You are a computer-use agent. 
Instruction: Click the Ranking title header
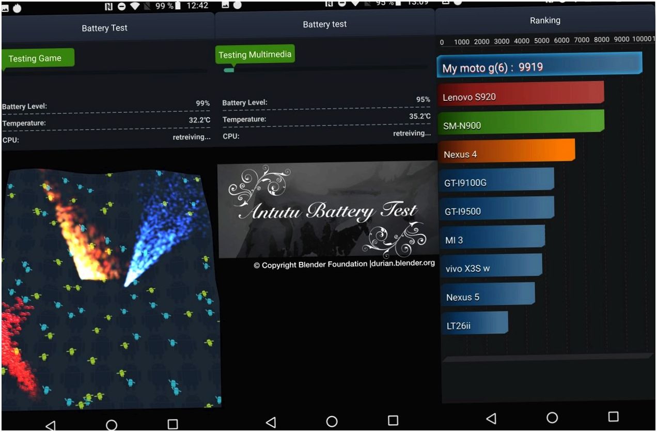click(x=545, y=21)
